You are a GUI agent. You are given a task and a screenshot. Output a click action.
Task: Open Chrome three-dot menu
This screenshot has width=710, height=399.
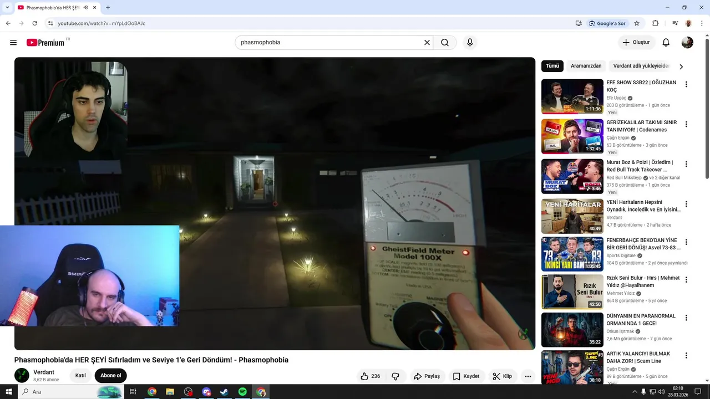pos(701,23)
